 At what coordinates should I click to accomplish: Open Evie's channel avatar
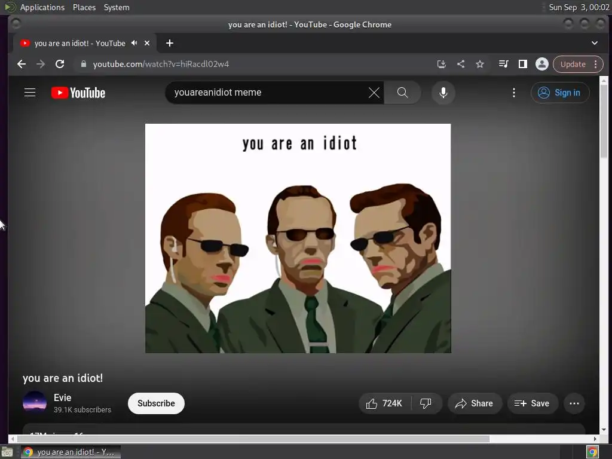click(35, 402)
